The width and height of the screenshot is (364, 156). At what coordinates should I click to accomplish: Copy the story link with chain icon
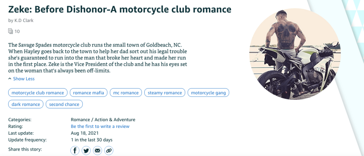(x=109, y=151)
